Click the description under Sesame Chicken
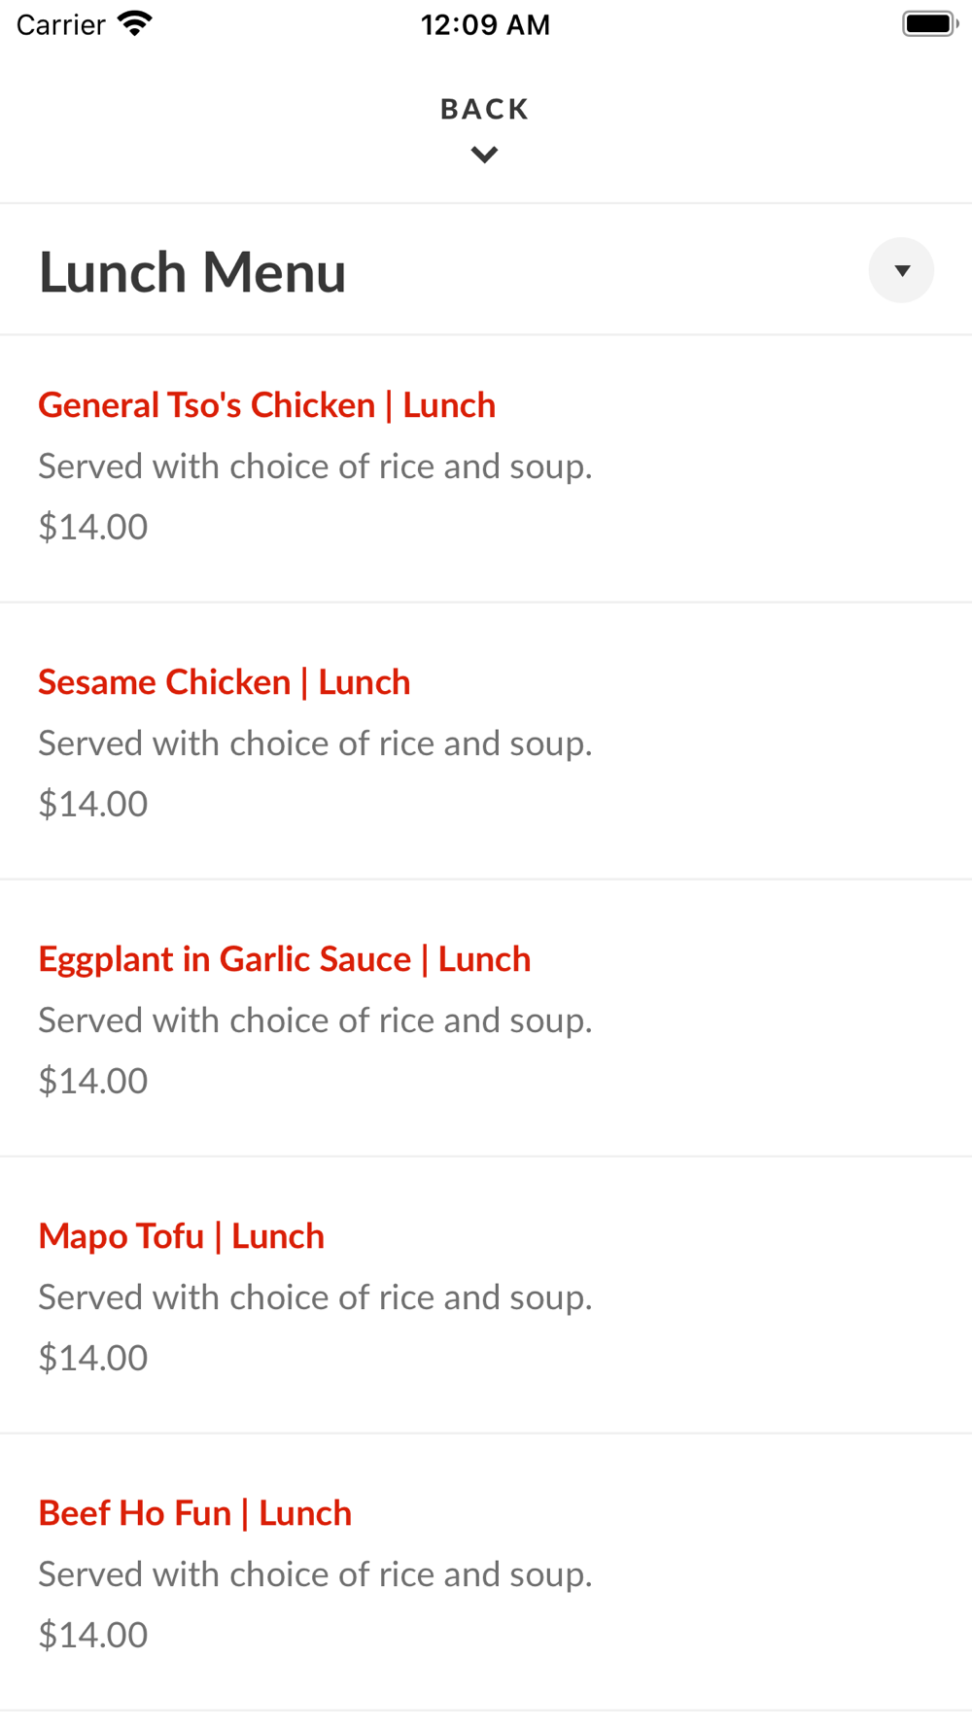 click(x=315, y=743)
